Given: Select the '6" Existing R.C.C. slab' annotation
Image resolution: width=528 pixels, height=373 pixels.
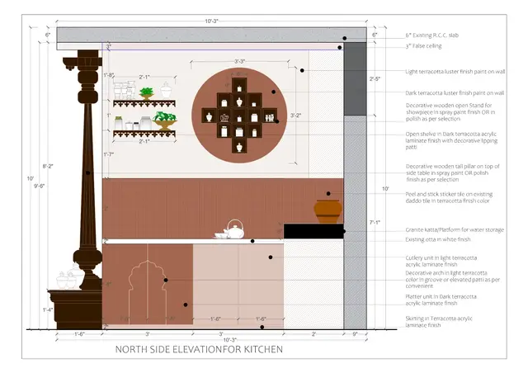Looking at the screenshot, I should [431, 35].
